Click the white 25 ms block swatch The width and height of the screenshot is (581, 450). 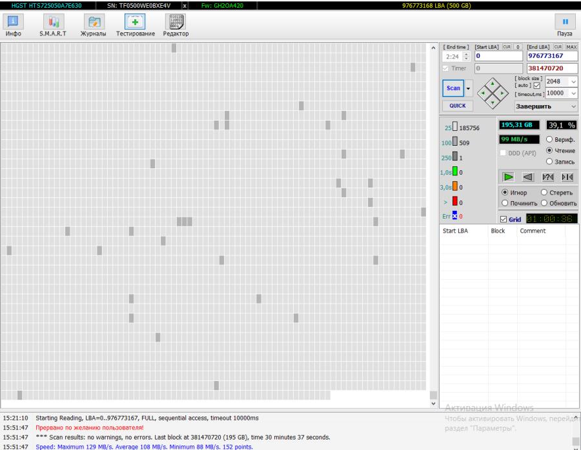click(x=454, y=126)
